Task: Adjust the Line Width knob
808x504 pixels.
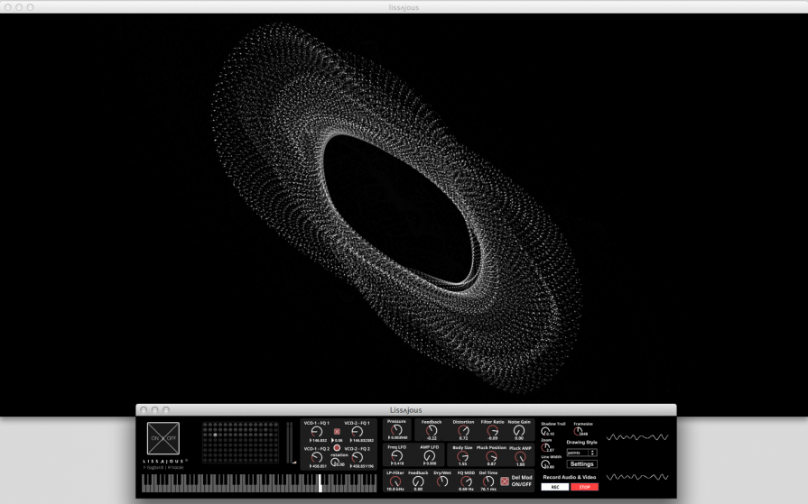Action: pos(545,463)
